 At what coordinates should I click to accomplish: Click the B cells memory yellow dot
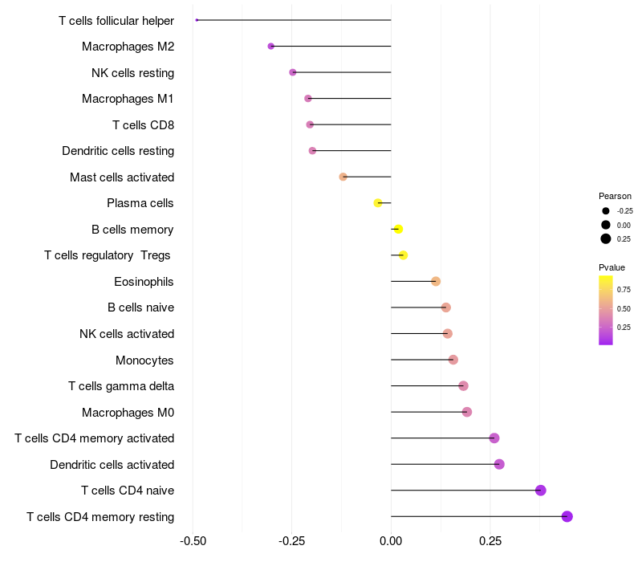click(398, 229)
